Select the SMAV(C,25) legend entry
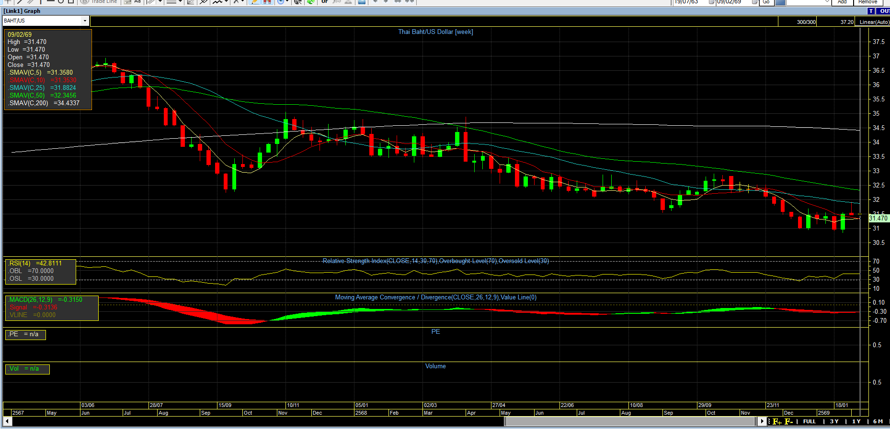The image size is (890, 429). 42,88
